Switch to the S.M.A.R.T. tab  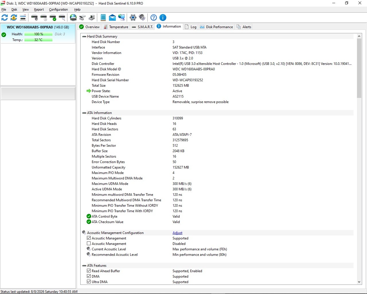coord(142,27)
